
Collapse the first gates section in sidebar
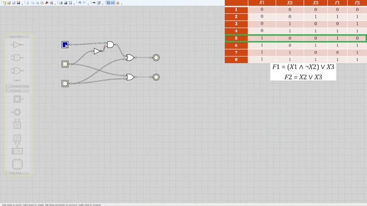7,37
